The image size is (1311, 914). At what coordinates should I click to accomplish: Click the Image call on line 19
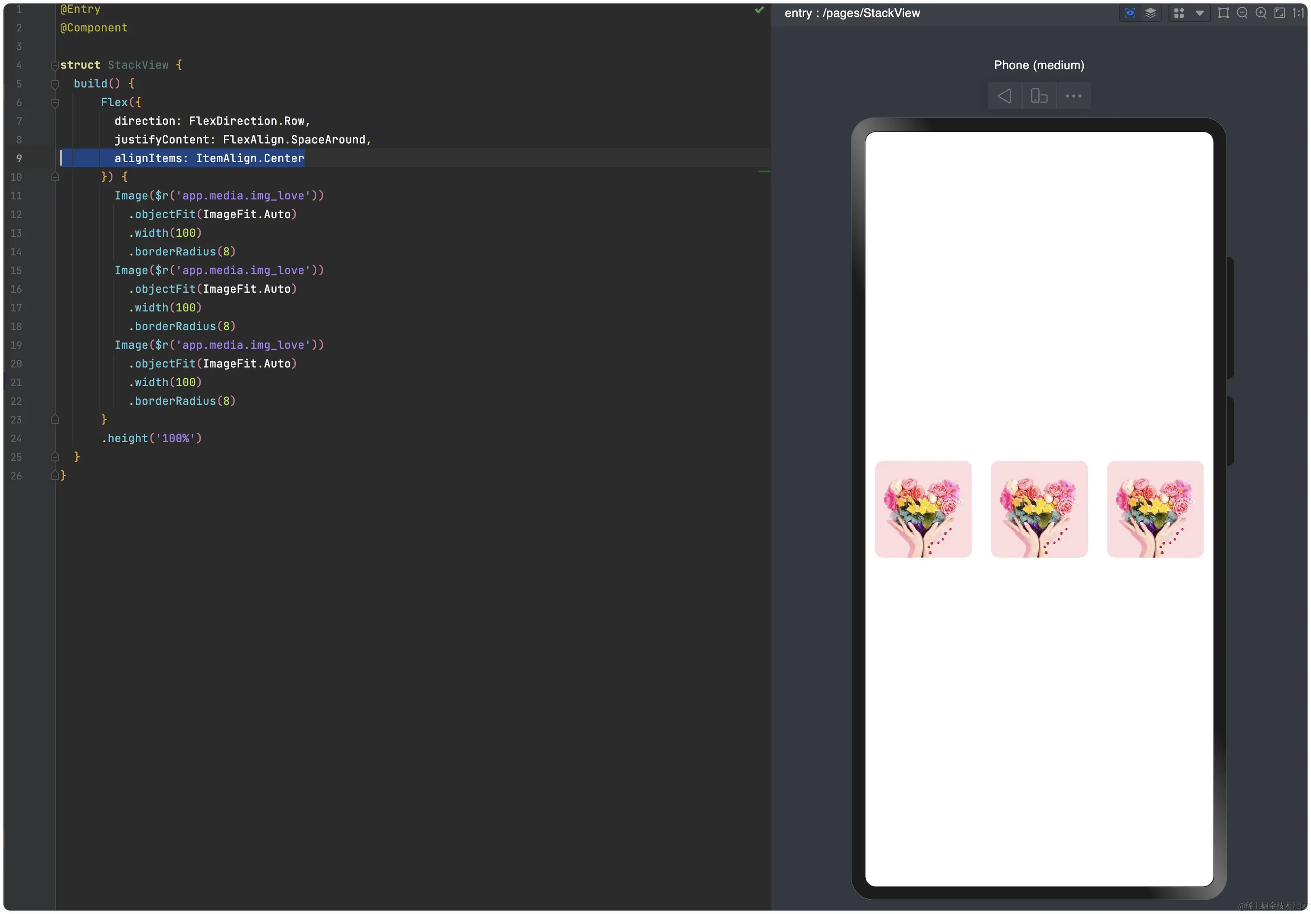(218, 346)
